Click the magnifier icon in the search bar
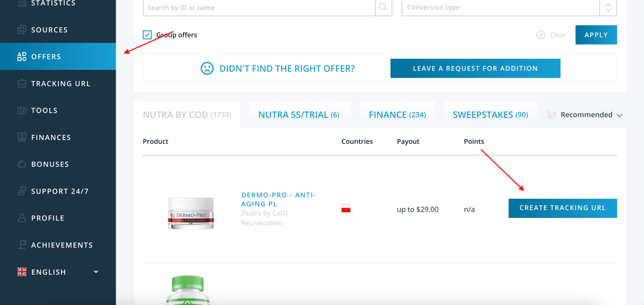Image resolution: width=644 pixels, height=305 pixels. pos(383,7)
